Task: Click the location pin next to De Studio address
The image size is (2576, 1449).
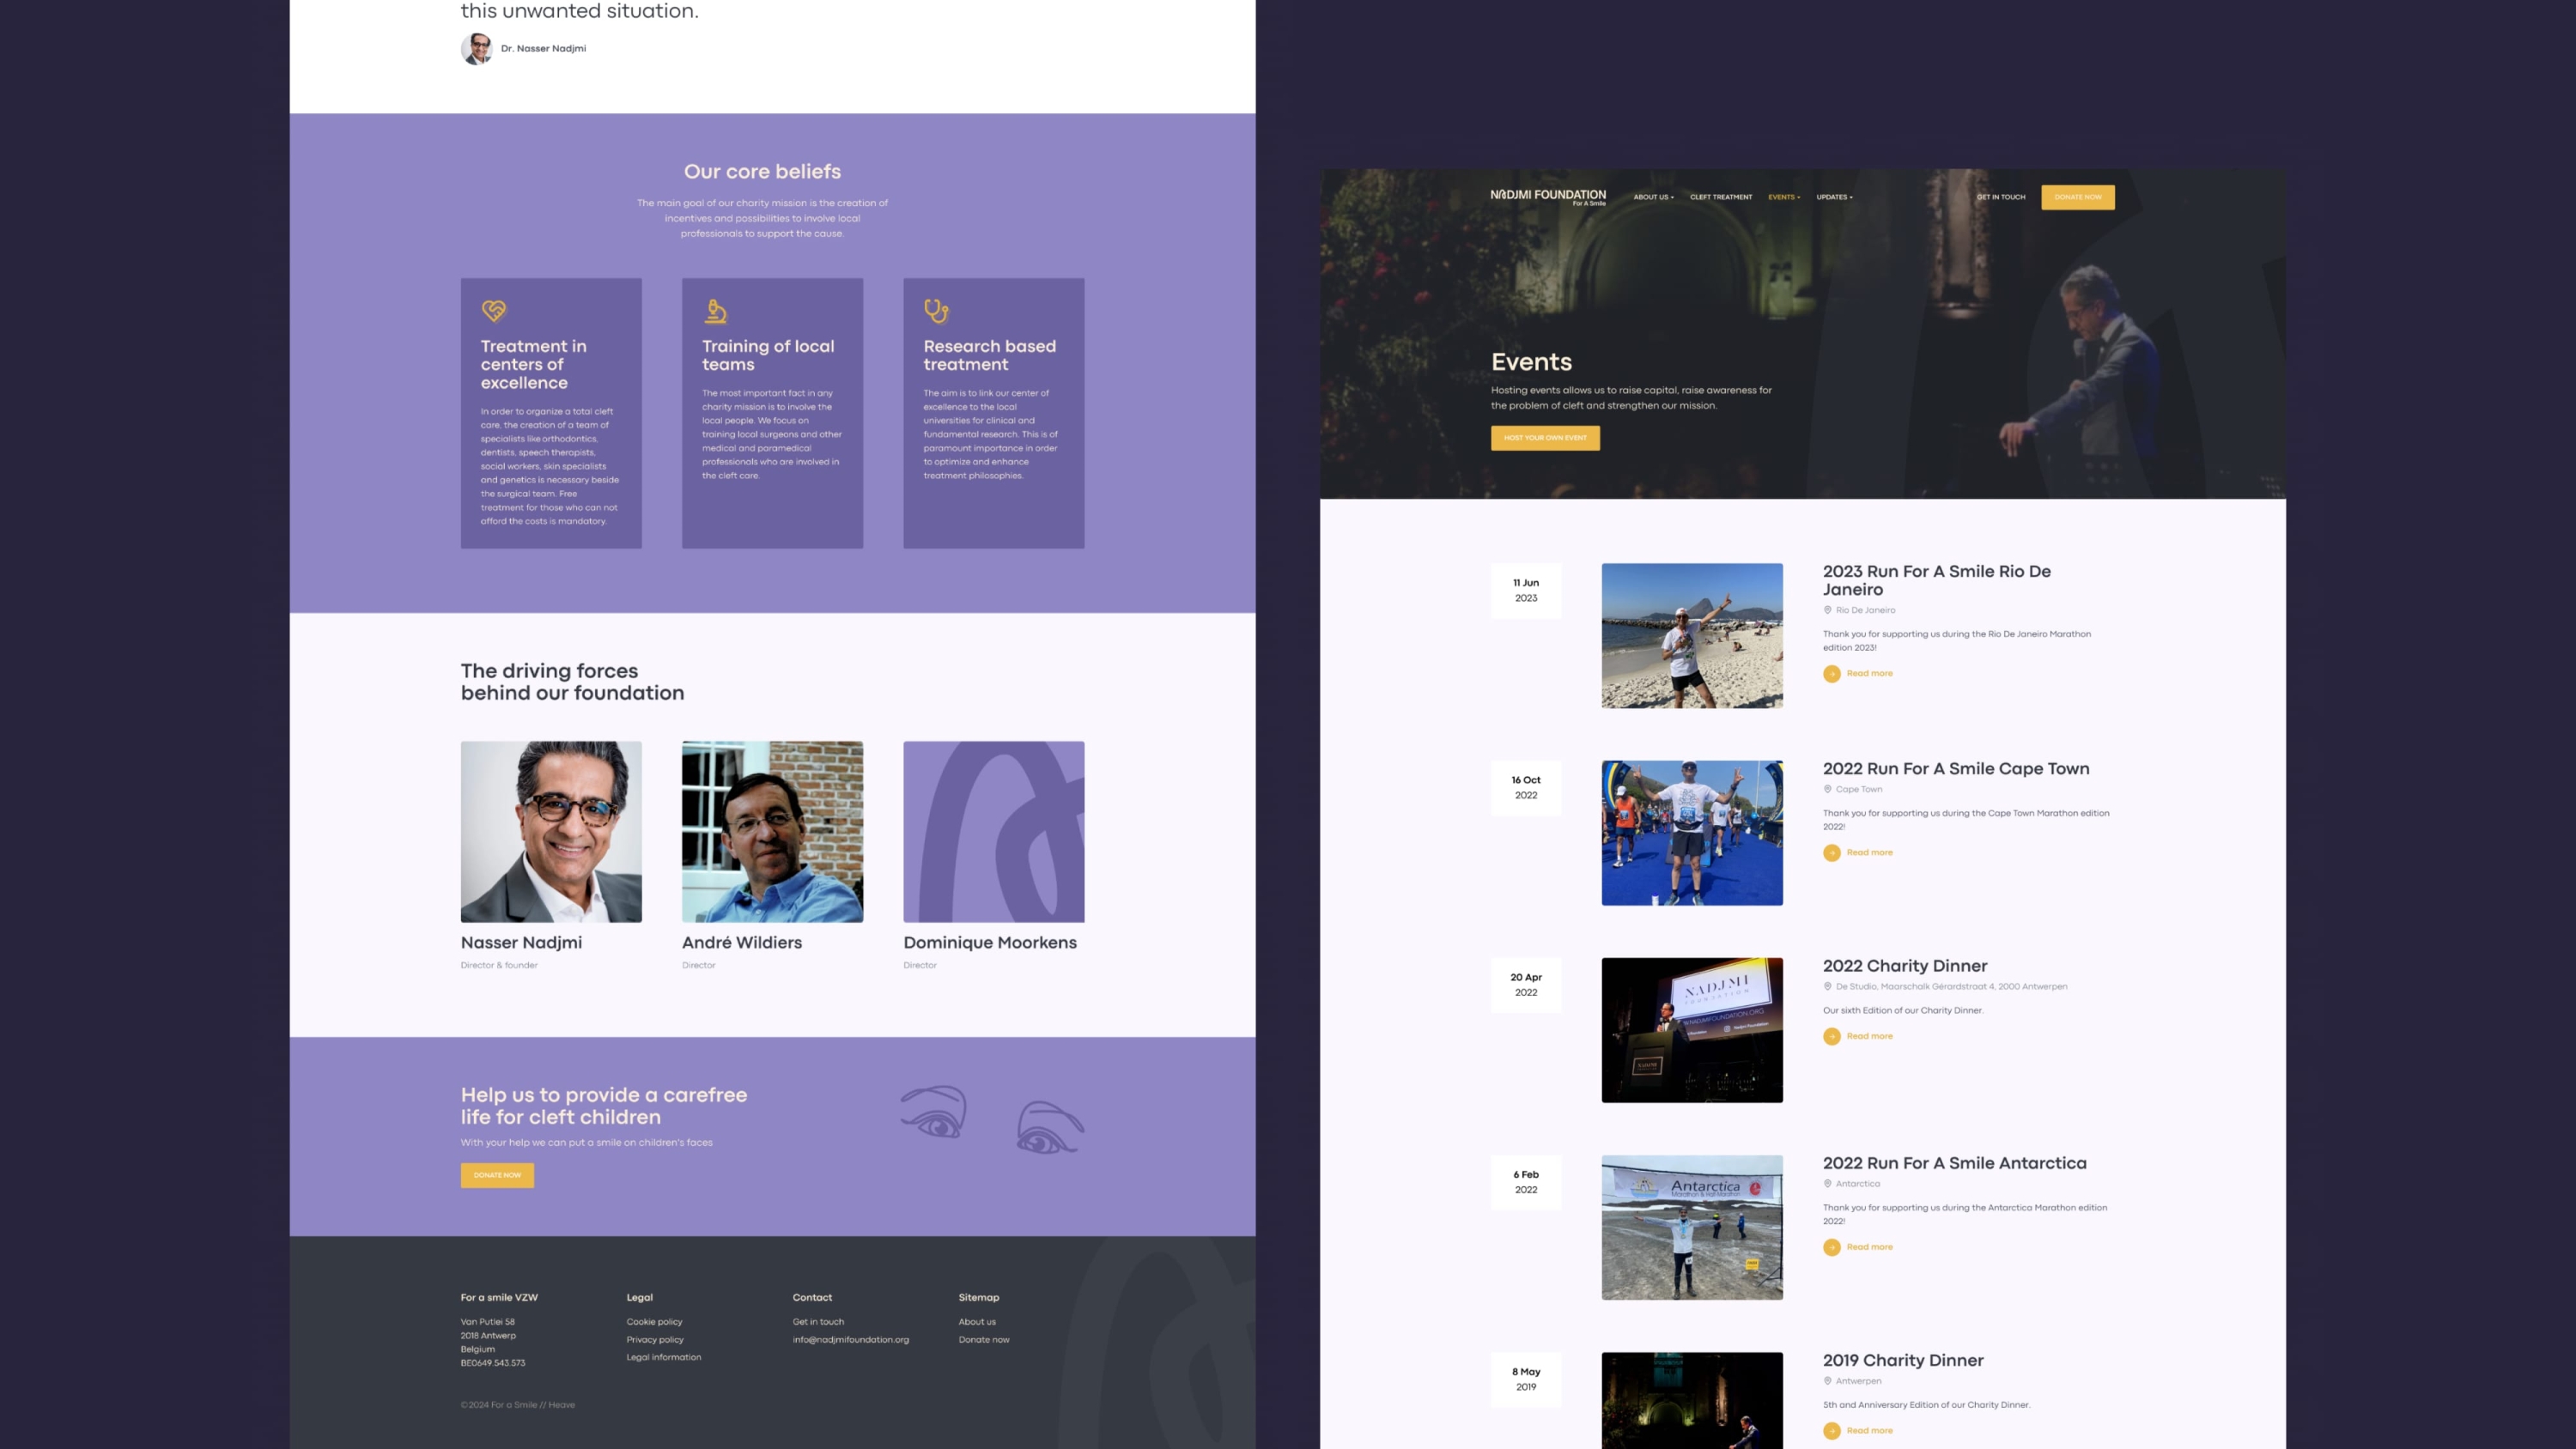Action: coord(1827,986)
